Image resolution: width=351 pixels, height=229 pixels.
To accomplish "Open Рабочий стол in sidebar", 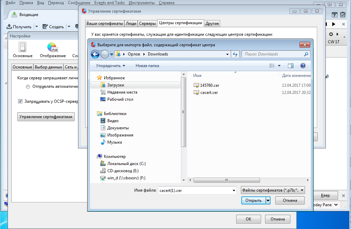I will click(117, 99).
